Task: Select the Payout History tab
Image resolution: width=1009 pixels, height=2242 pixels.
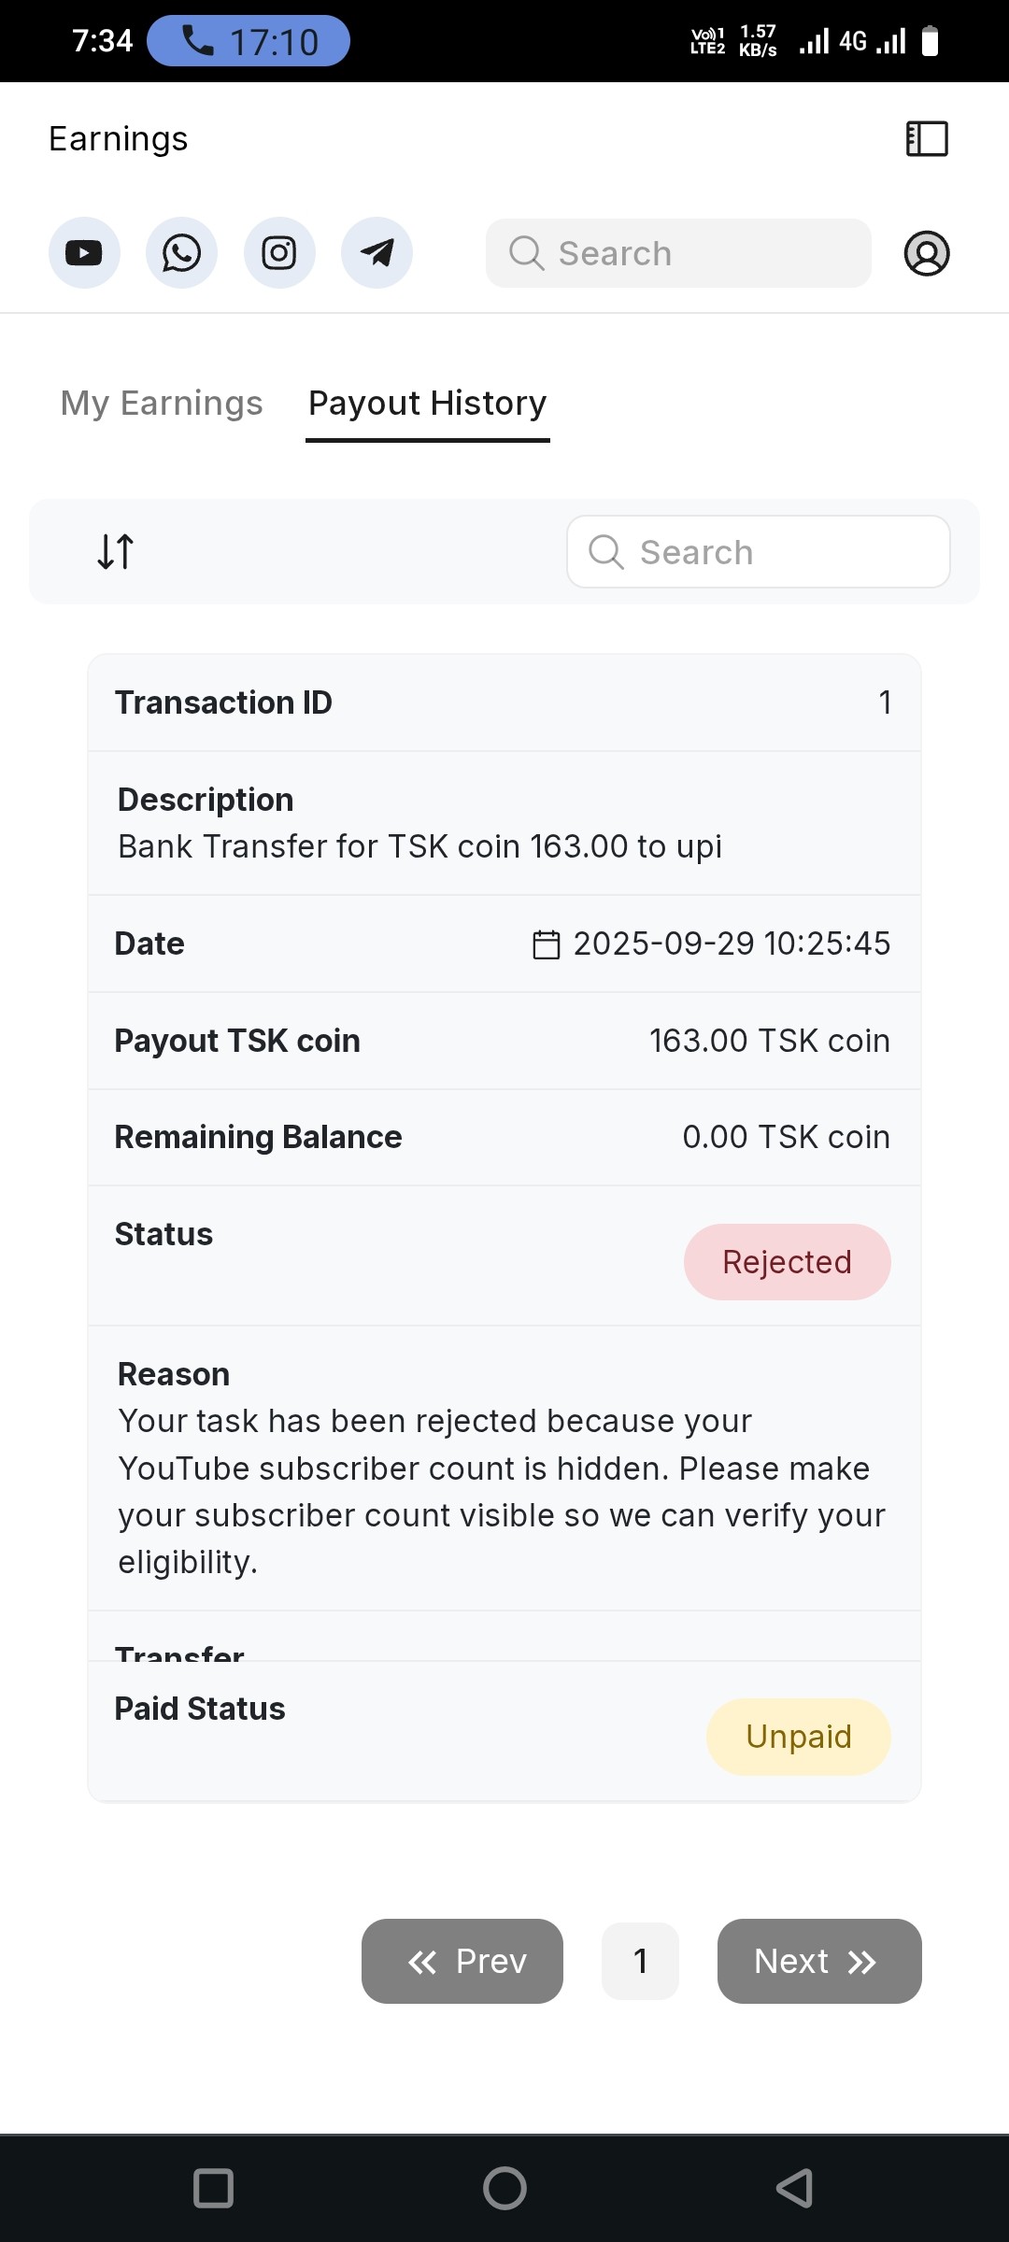Action: (427, 404)
